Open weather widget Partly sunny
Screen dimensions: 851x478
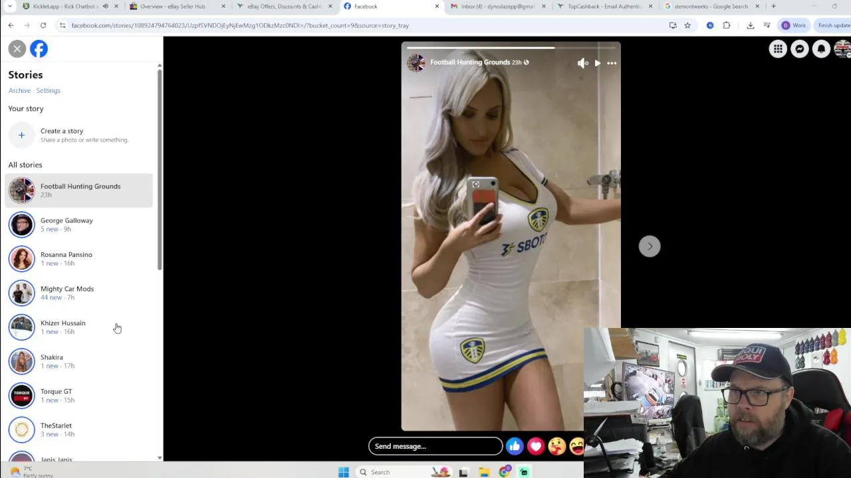point(30,472)
